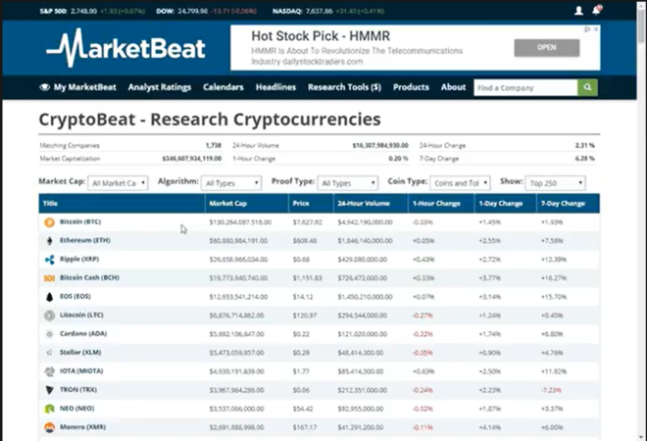
Task: Expand the Proof Type dropdown
Action: [x=348, y=182]
